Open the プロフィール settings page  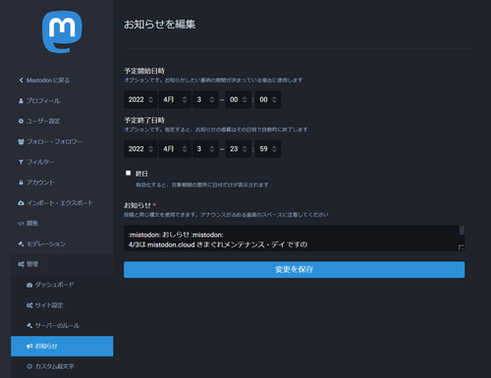[x=62, y=101]
